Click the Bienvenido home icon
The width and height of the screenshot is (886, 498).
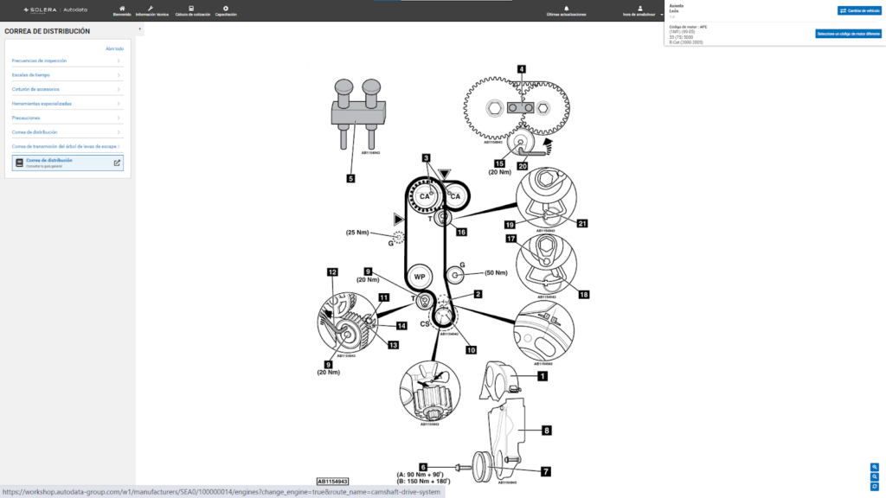[121, 9]
